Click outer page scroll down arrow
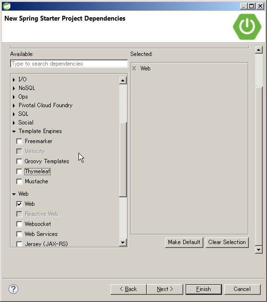 [x=259, y=250]
